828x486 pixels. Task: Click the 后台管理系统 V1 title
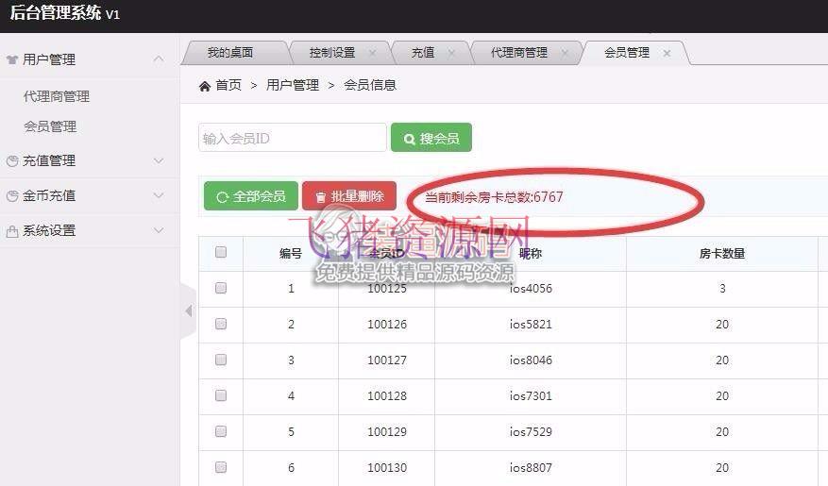click(x=65, y=12)
